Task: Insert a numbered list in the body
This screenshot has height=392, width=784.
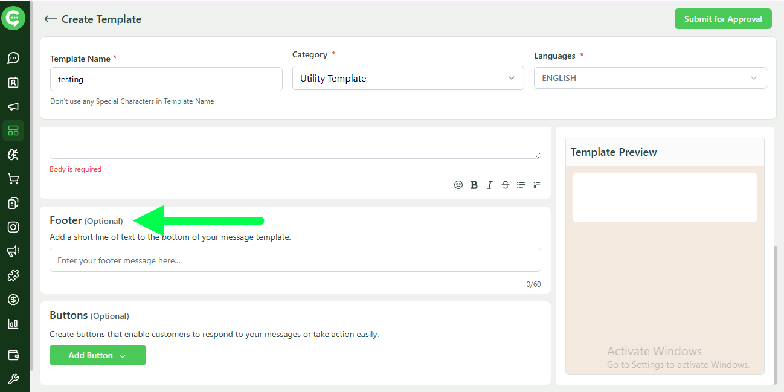Action: pos(536,184)
